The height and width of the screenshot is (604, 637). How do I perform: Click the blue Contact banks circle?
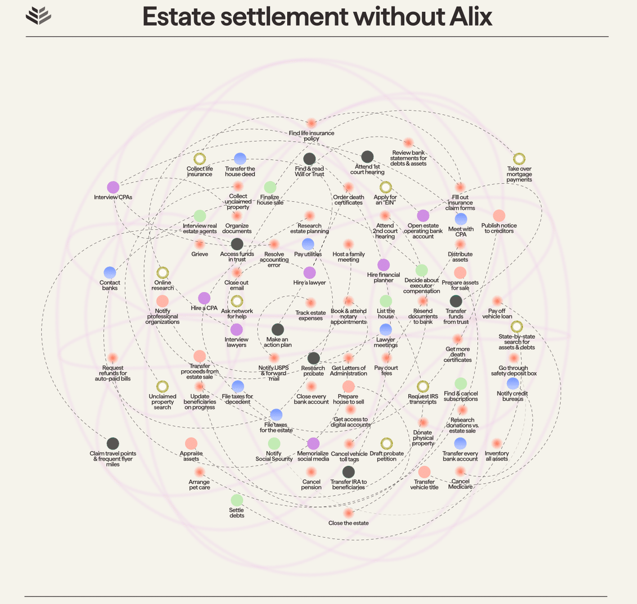[x=110, y=273]
